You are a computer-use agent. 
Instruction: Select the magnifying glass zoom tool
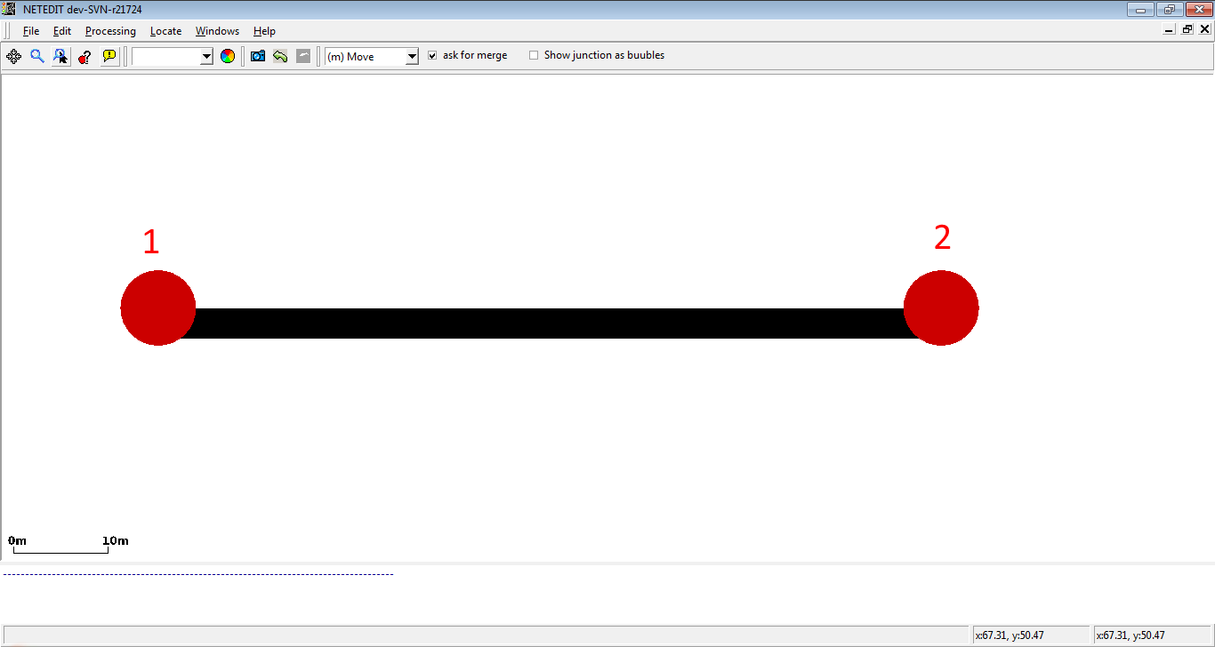tap(37, 56)
